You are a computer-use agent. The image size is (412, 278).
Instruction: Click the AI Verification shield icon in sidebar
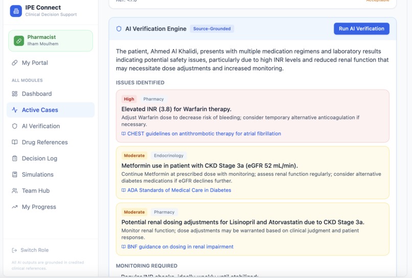(15, 126)
